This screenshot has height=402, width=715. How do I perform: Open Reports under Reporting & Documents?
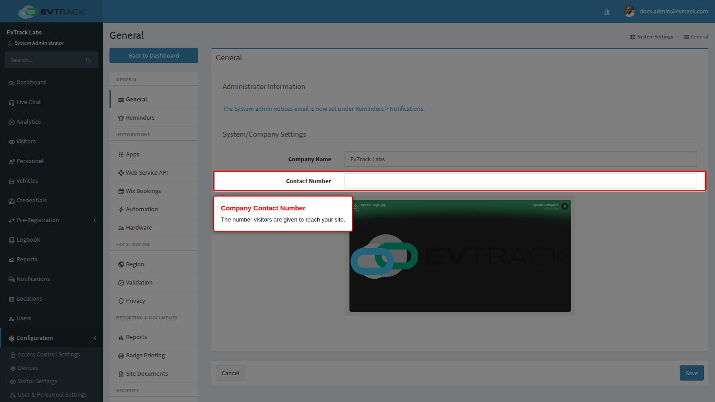click(x=154, y=337)
